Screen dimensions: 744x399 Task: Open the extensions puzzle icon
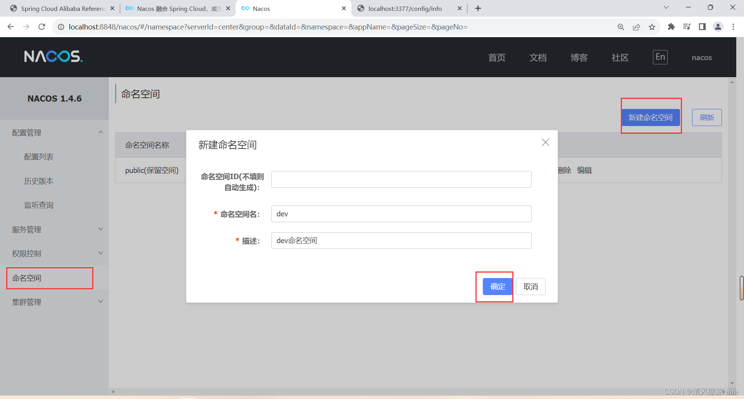[671, 27]
